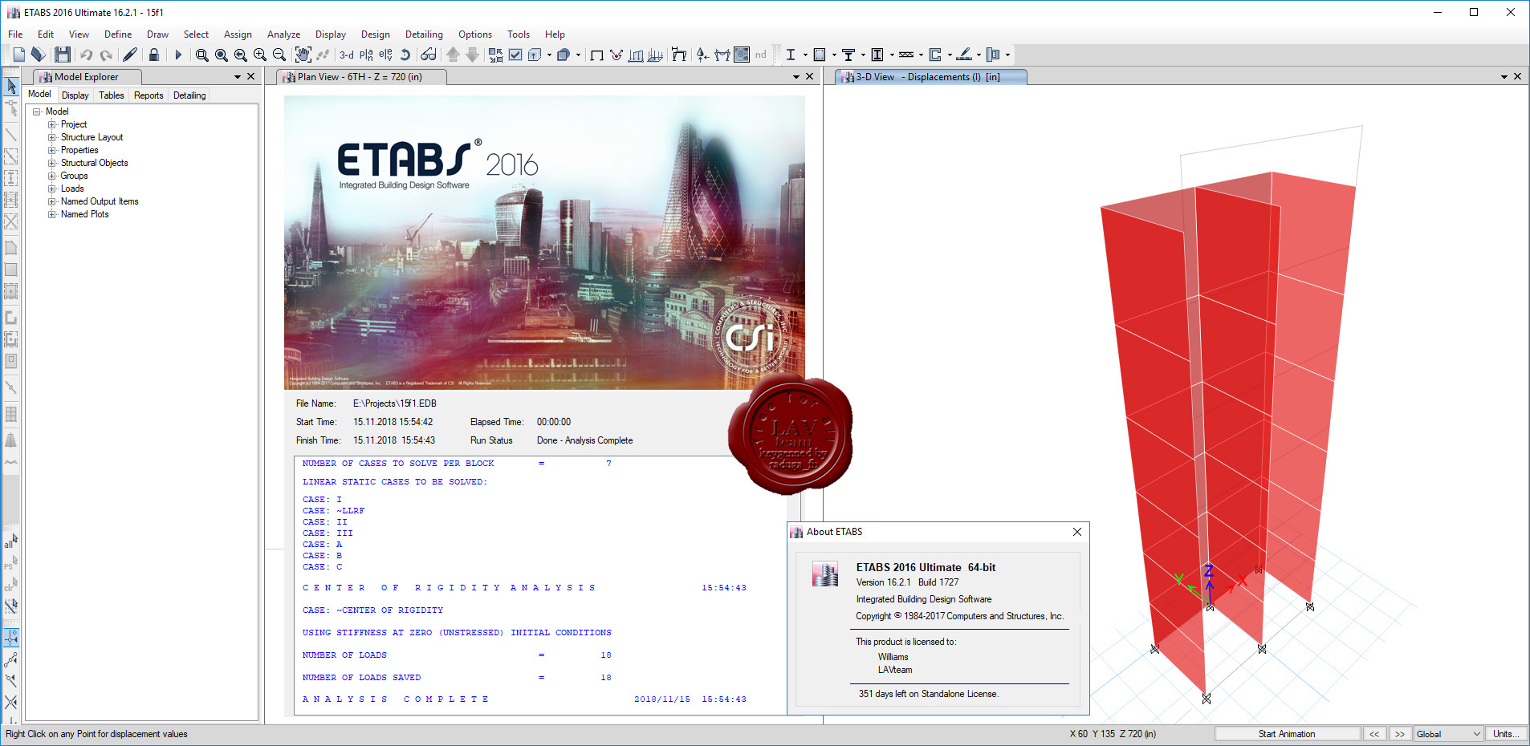This screenshot has width=1530, height=746.
Task: Click the set display options checkbox icon
Action: pos(515,55)
